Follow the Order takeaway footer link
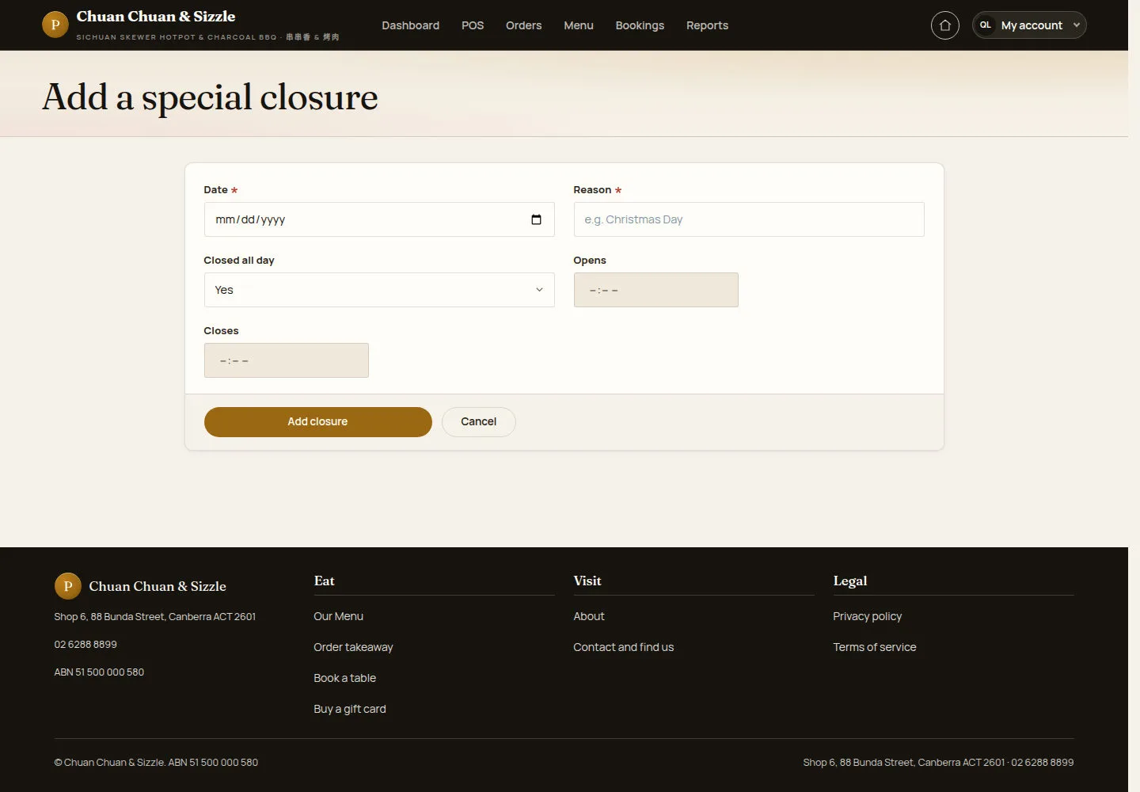The height and width of the screenshot is (792, 1140). pos(353,647)
